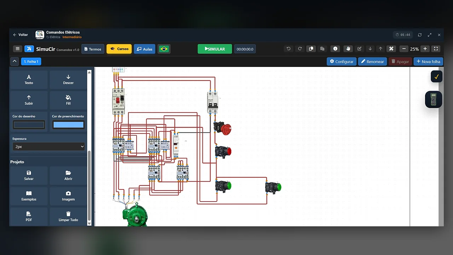The width and height of the screenshot is (453, 255).
Task: Click the edit pencil-square icon
Action: coord(360,49)
